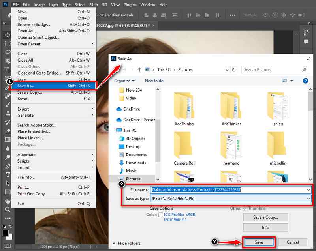Select the Eraser tool
This screenshot has width=316, height=251.
[8, 131]
